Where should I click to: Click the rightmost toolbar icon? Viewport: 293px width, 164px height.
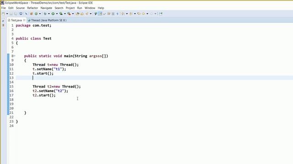[x=161, y=14]
